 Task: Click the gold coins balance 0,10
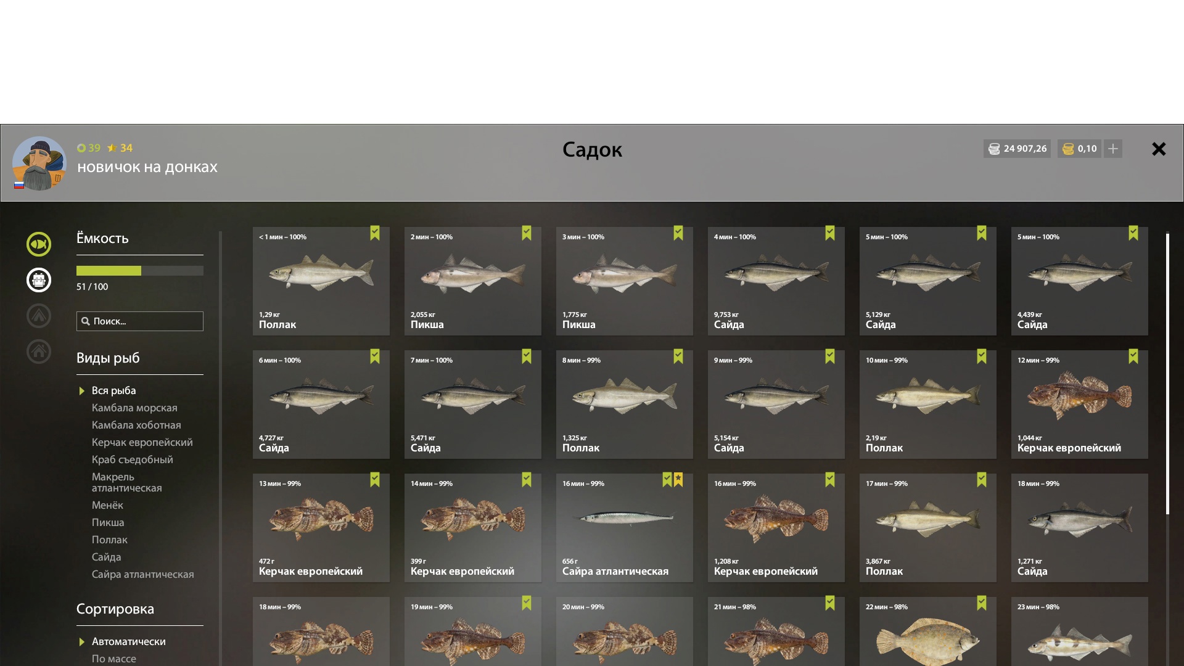(x=1079, y=149)
